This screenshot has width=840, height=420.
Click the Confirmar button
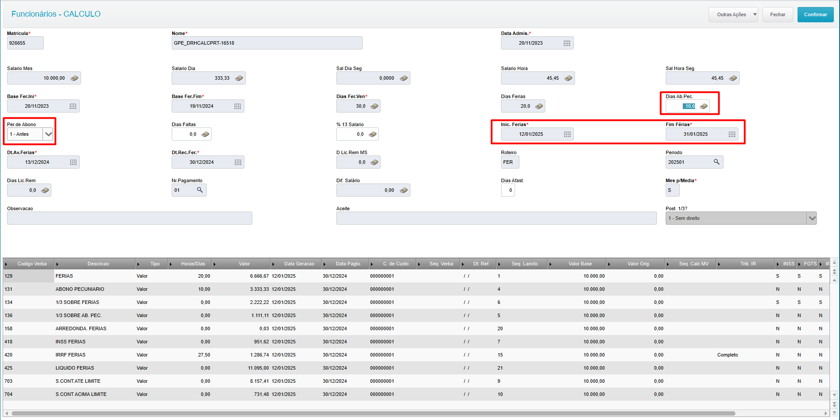(x=815, y=14)
